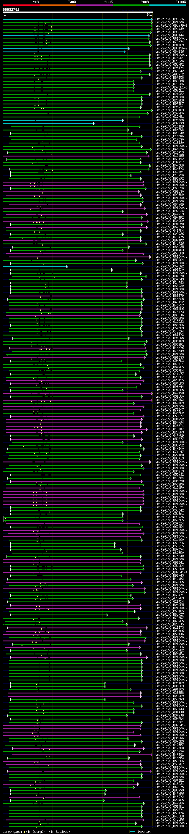Click the orange ~40% identity legend segment

click(x=58, y=5)
